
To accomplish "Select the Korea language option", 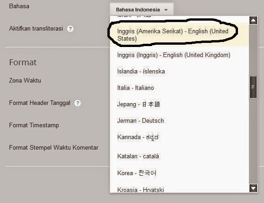I will pos(180,173).
